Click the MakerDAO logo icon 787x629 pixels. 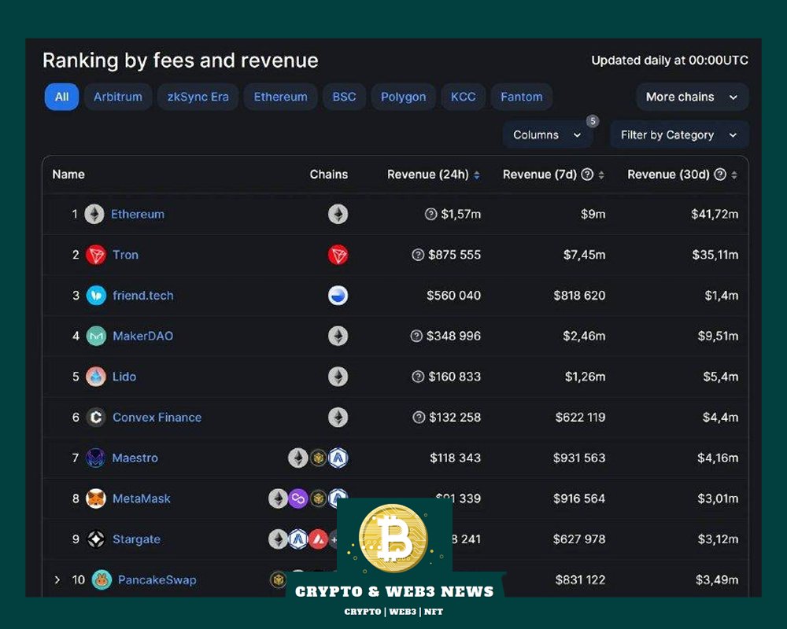96,336
